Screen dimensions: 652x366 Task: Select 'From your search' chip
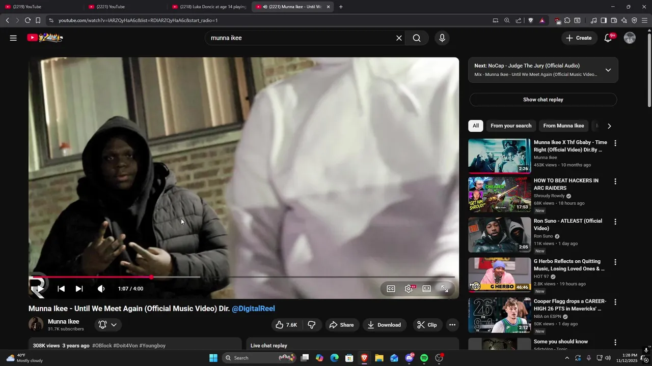pyautogui.click(x=511, y=126)
